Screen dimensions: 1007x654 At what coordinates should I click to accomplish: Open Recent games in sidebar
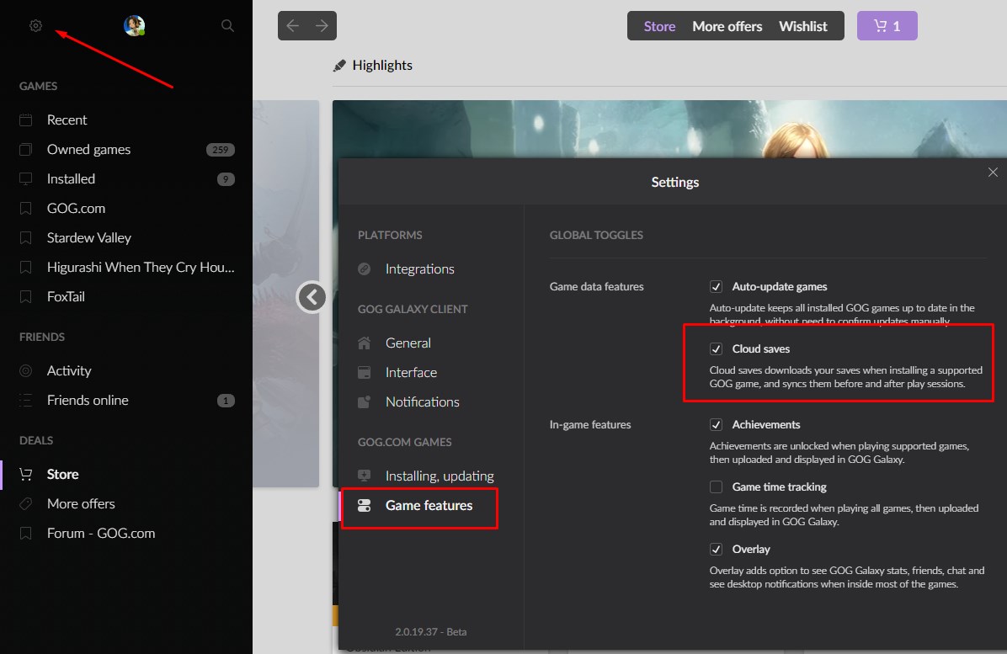pyautogui.click(x=67, y=120)
